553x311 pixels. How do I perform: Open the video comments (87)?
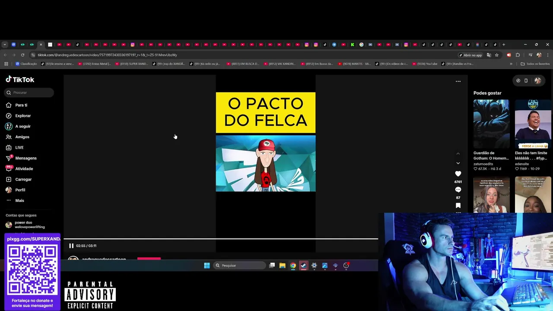pyautogui.click(x=458, y=190)
